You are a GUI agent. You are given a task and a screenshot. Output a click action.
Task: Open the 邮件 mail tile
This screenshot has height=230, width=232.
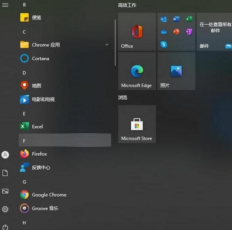point(215,31)
